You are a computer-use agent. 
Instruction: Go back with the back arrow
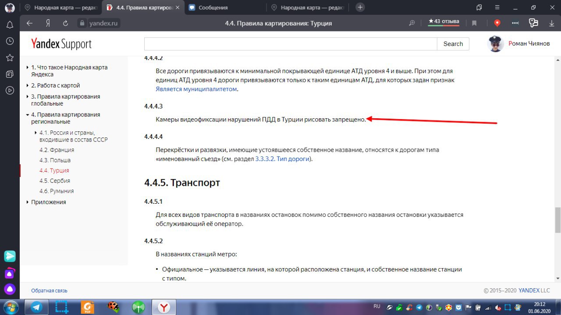29,23
